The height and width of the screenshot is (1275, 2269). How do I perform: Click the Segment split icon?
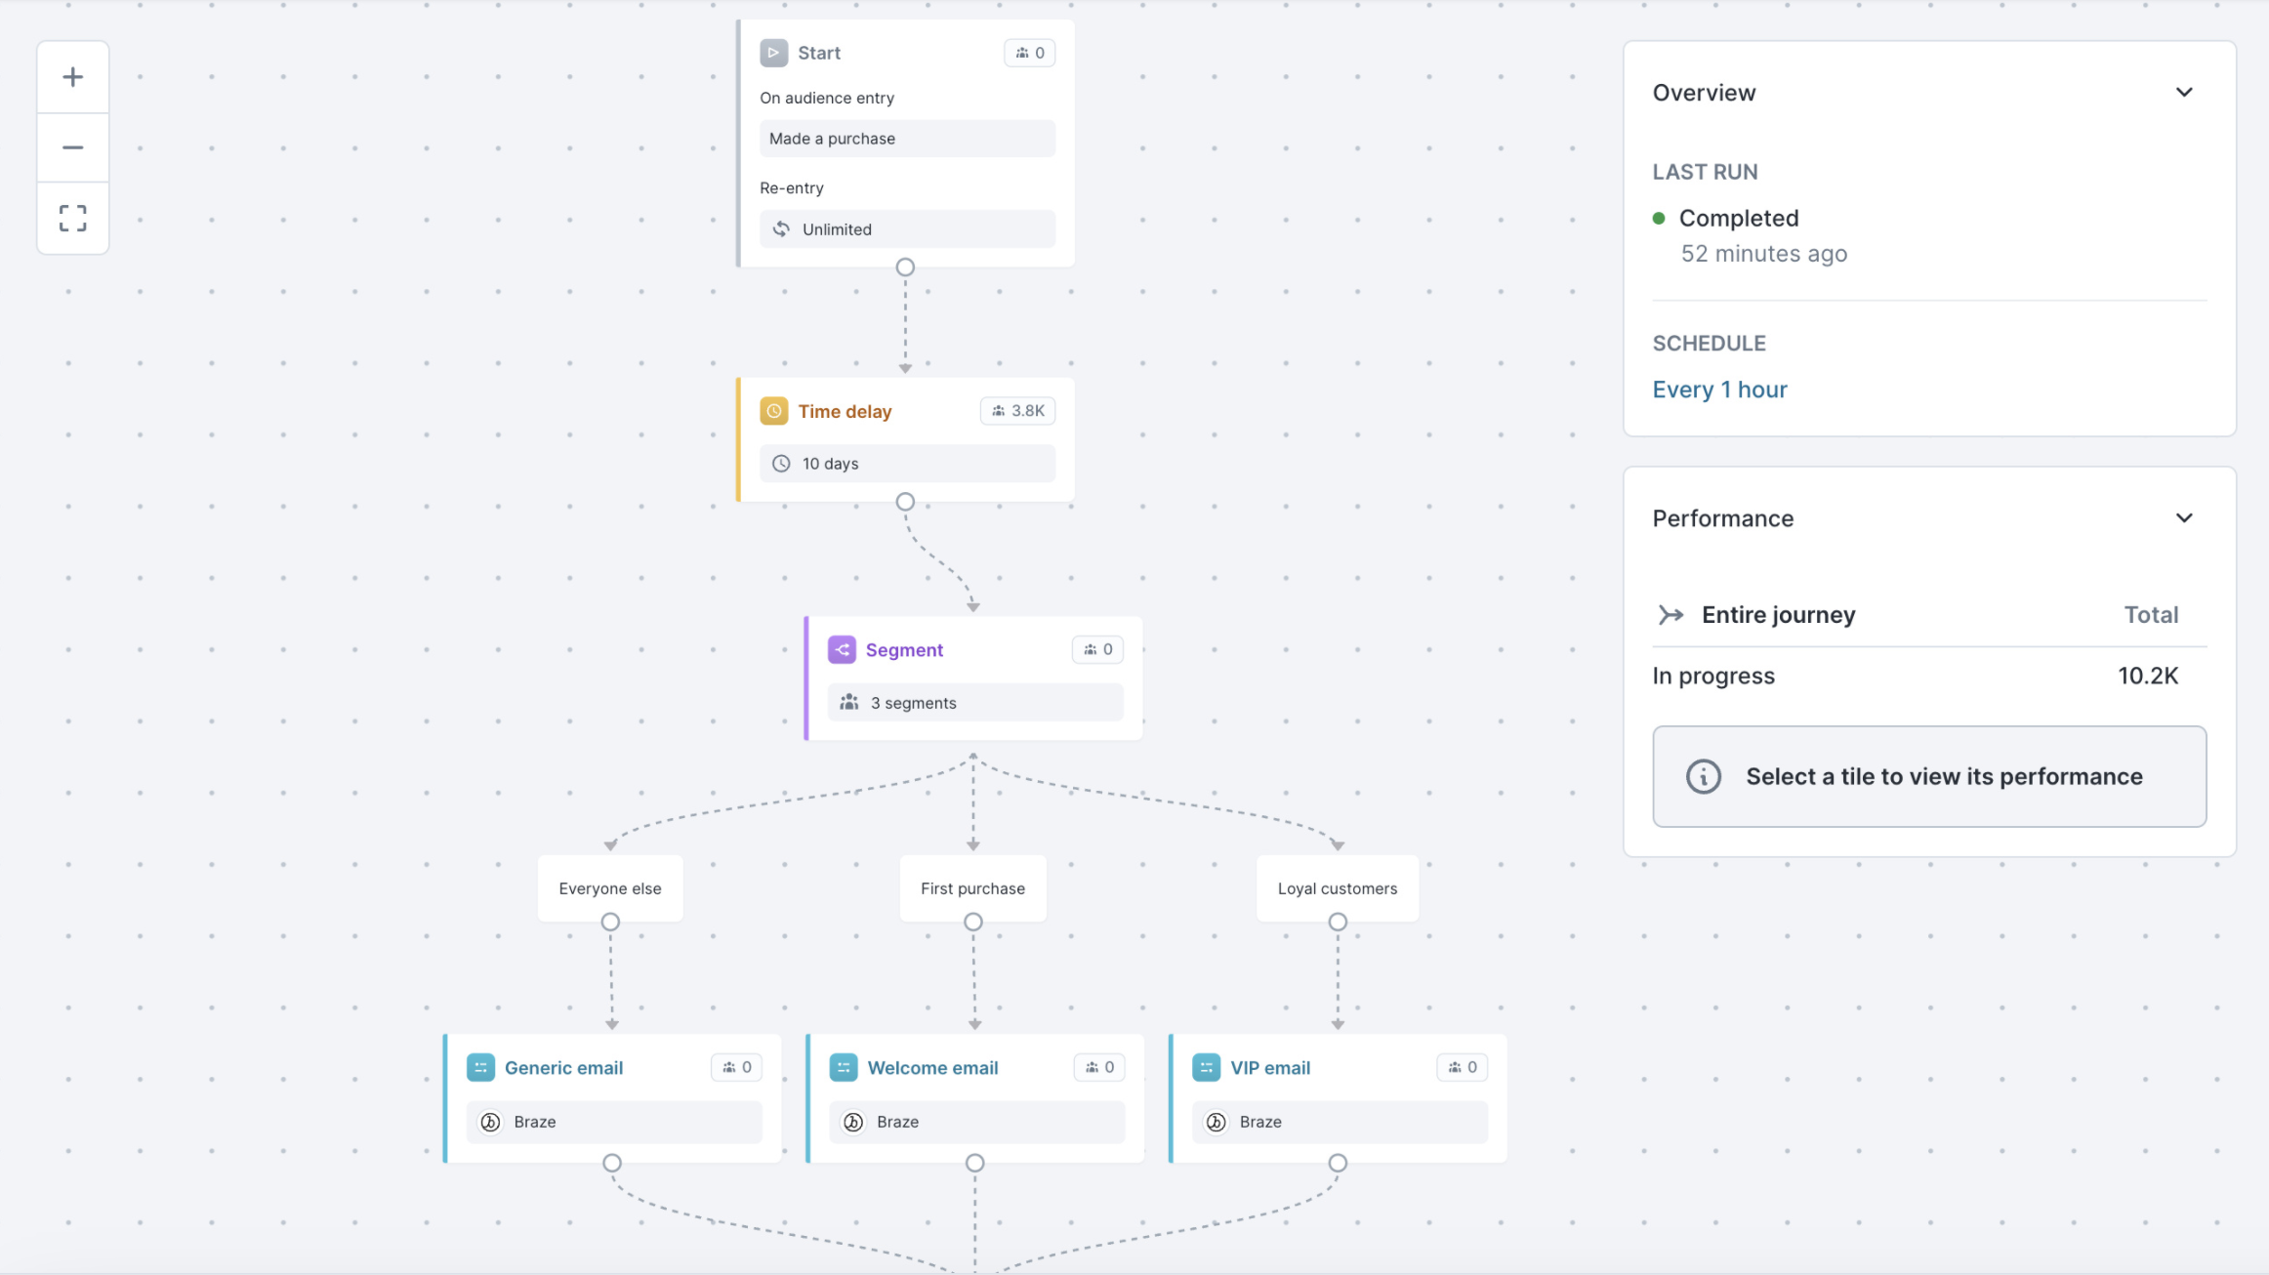point(842,648)
